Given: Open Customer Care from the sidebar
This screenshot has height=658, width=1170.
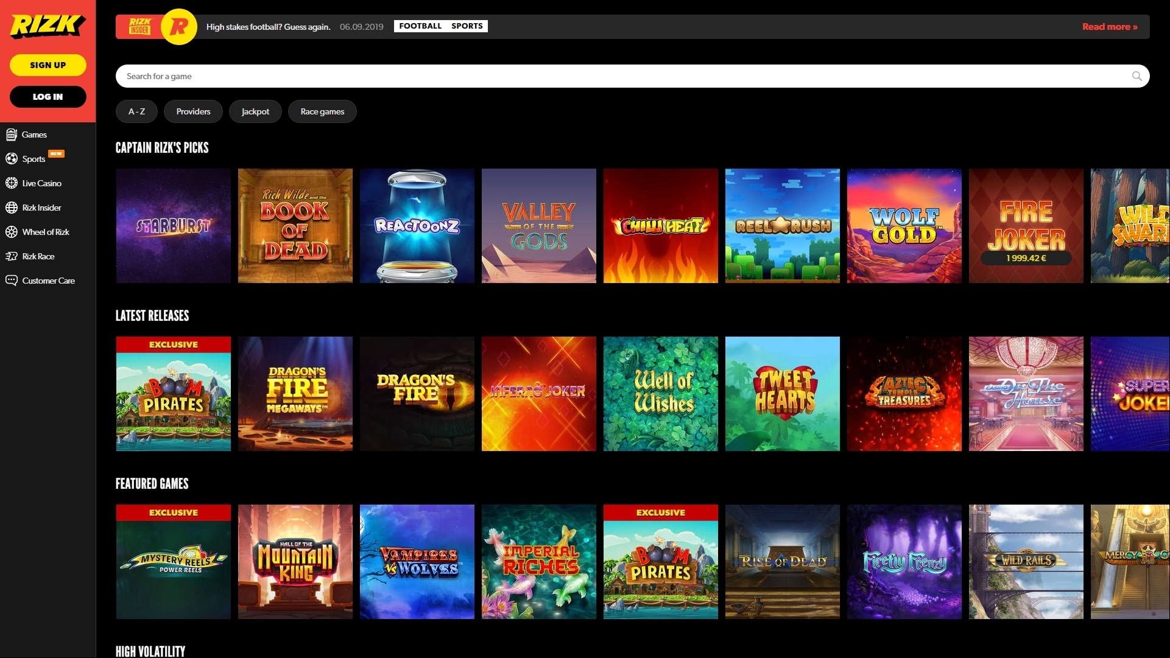Looking at the screenshot, I should click(48, 281).
